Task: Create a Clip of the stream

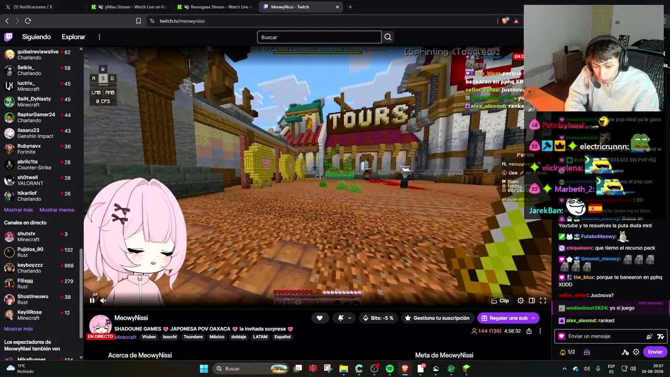Action: [500, 301]
